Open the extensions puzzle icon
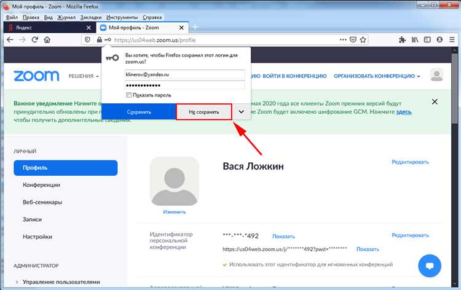Viewport: 461px width, 290px height. point(402,40)
